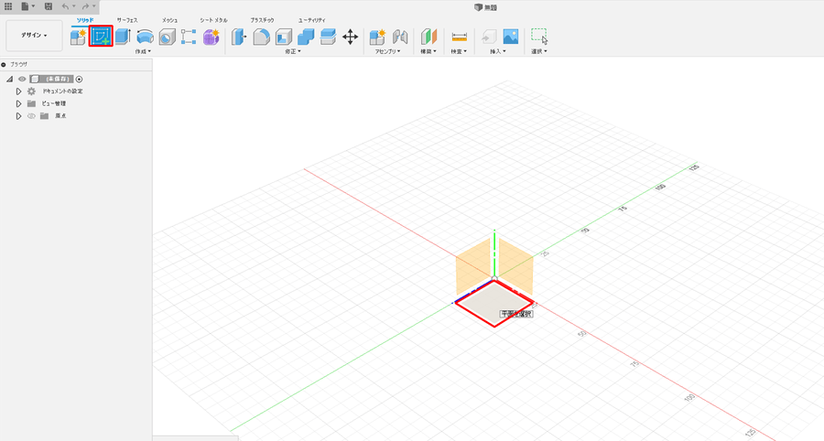
Task: Open the File icon dropdown arrow
Action: click(x=33, y=6)
